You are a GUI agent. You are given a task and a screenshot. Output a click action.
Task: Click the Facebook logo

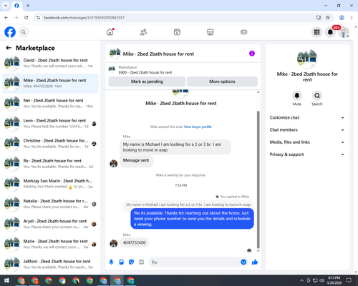pos(10,32)
